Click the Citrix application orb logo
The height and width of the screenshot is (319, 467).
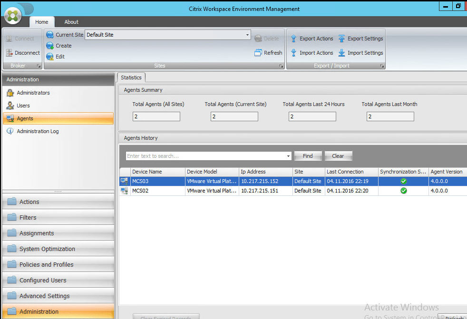point(12,15)
